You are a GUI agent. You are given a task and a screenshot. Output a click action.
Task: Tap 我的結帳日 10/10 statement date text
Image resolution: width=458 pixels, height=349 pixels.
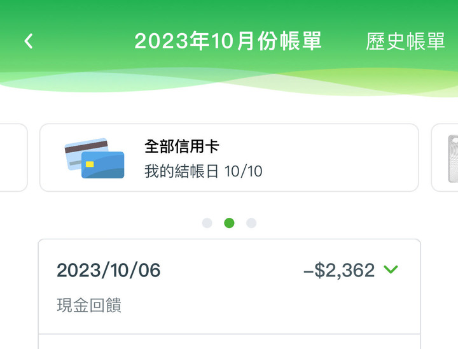(204, 171)
